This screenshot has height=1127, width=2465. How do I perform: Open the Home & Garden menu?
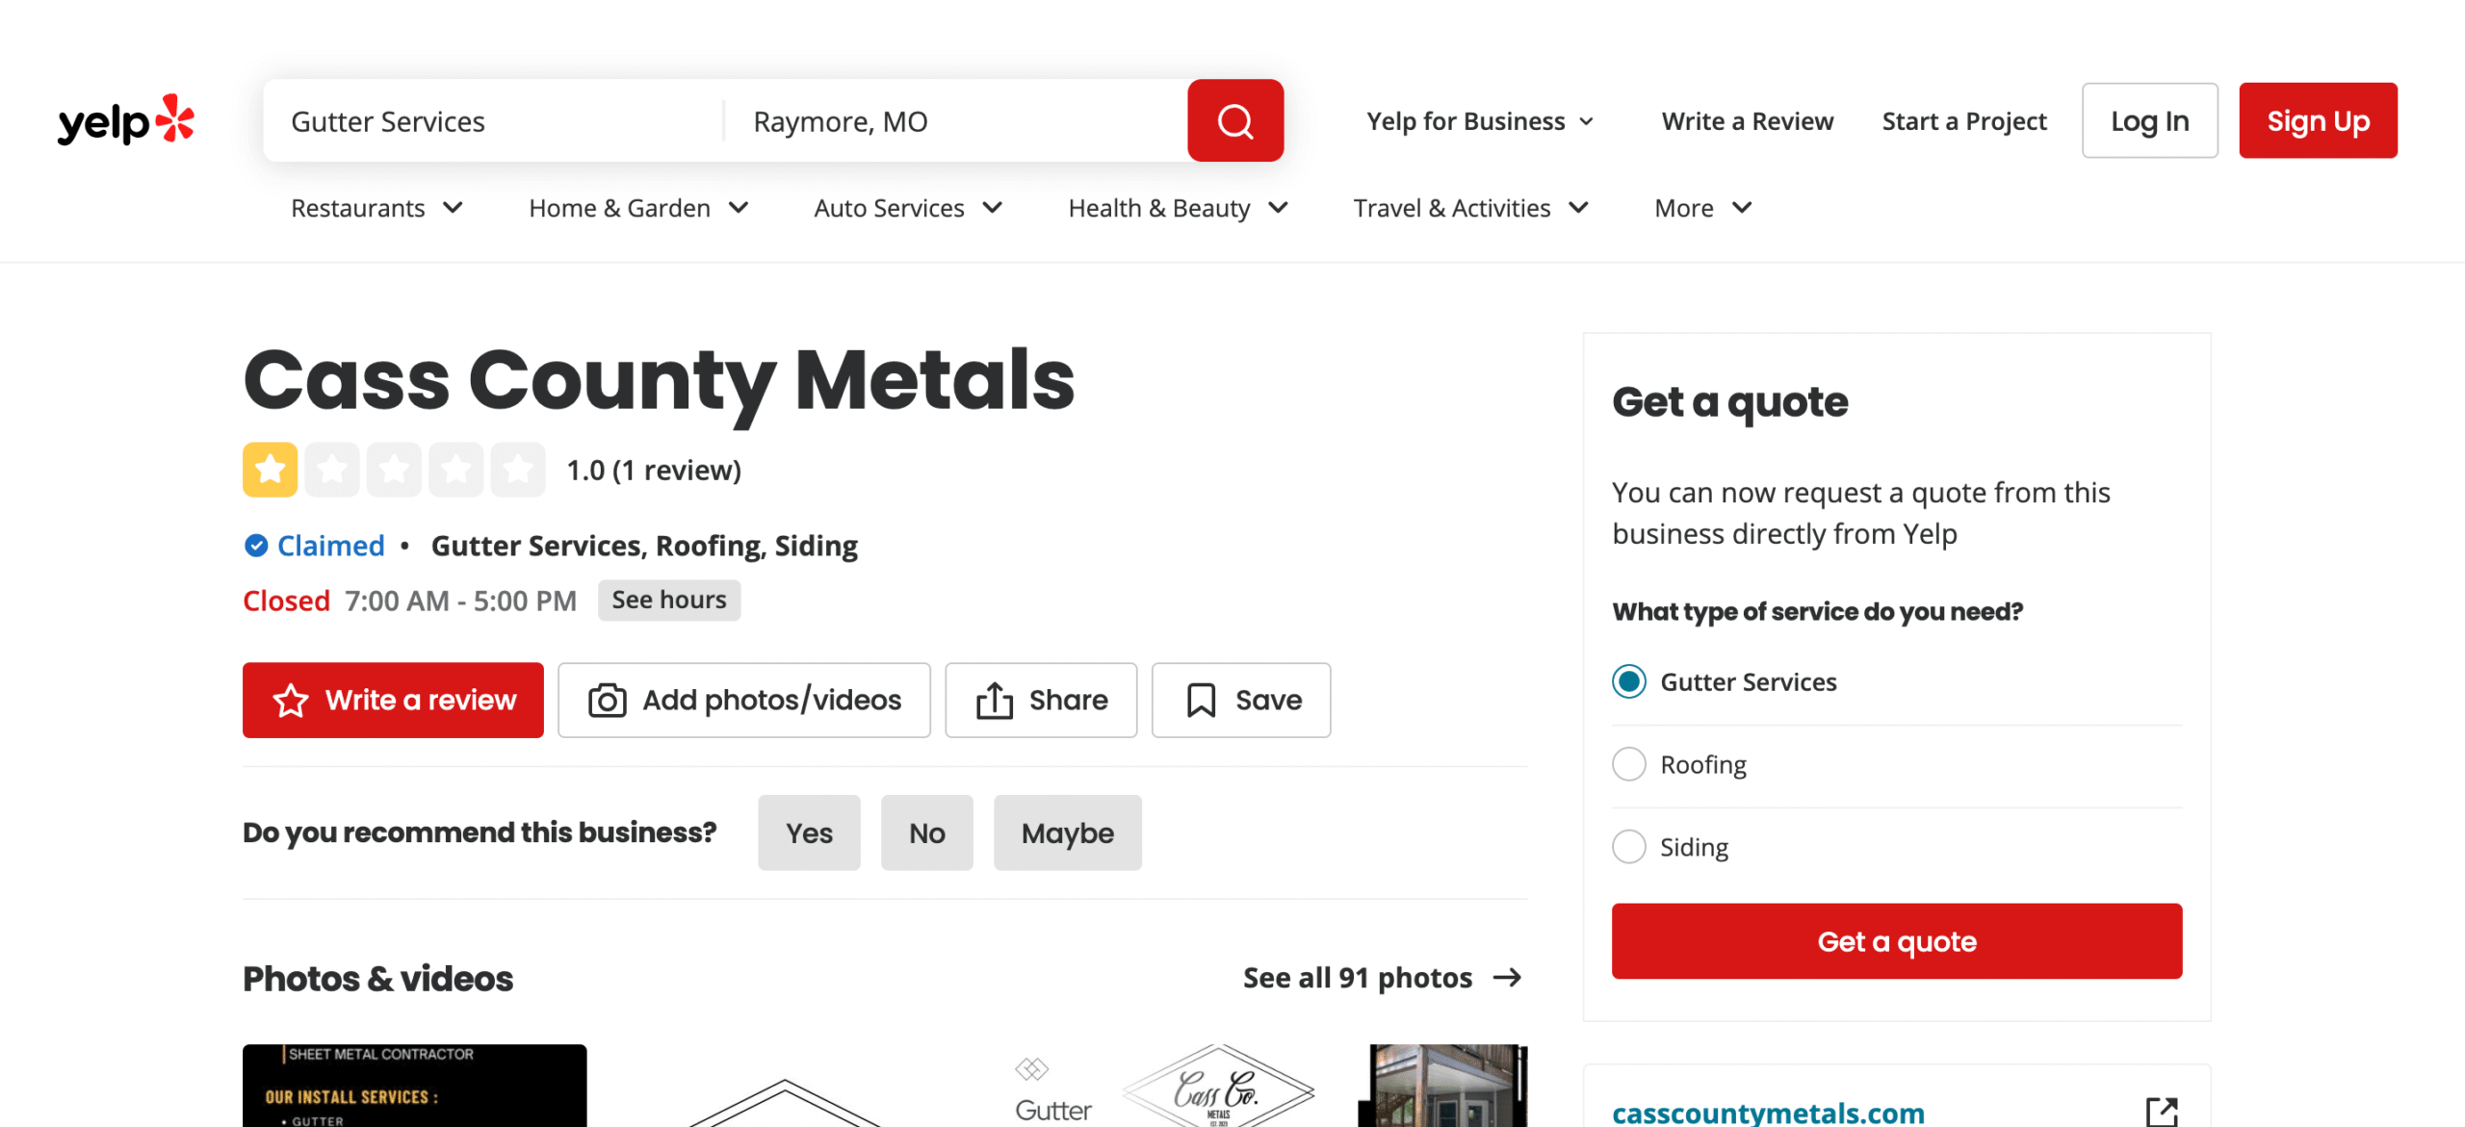pyautogui.click(x=638, y=208)
